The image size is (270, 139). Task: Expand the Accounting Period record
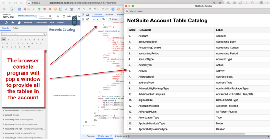pos(3,133)
